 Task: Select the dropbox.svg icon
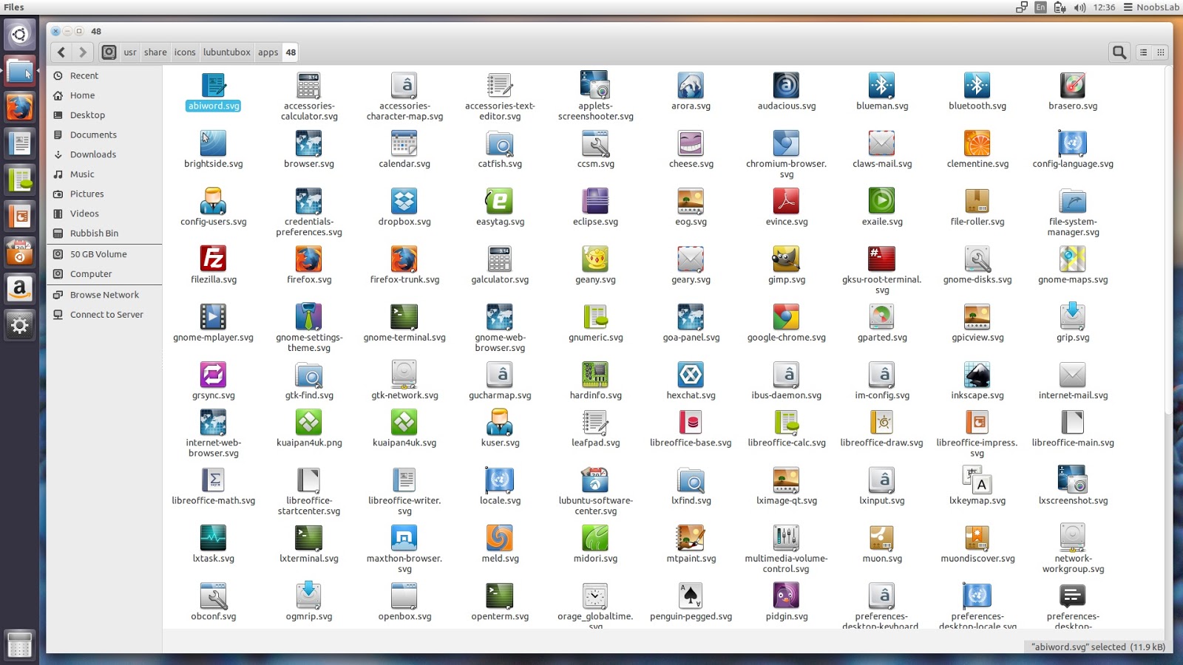(404, 202)
